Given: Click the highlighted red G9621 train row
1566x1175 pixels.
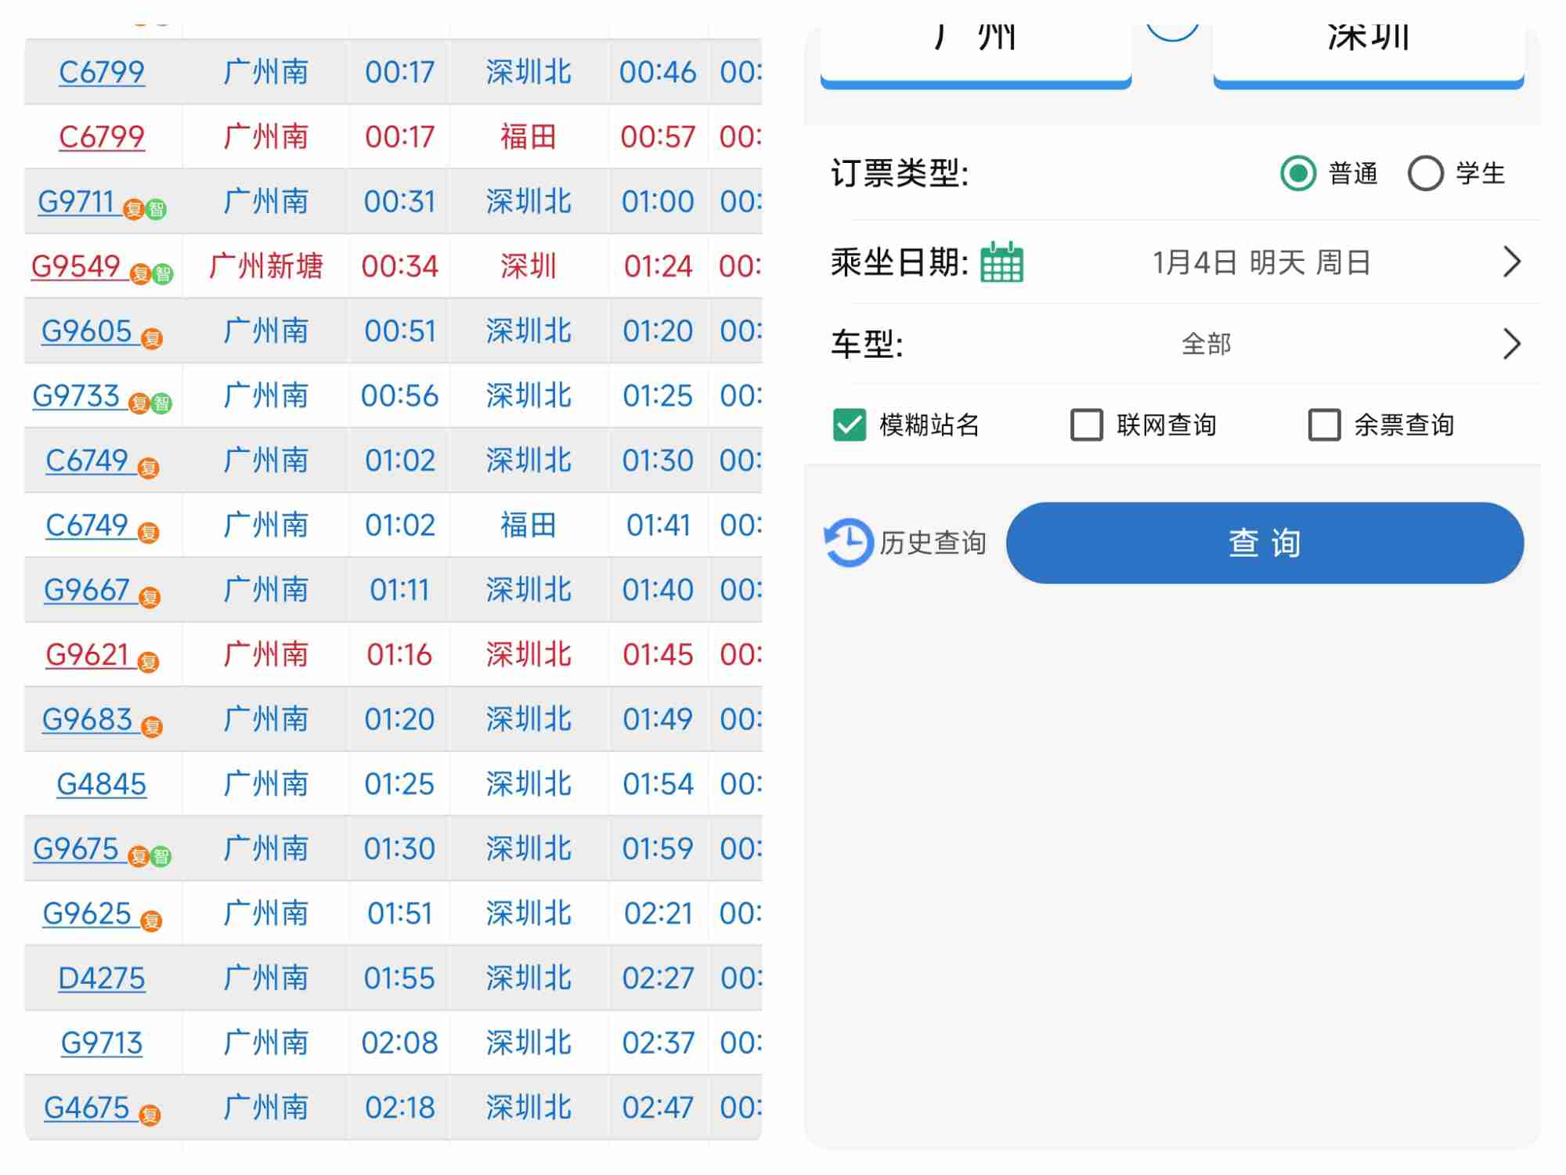Looking at the screenshot, I should 391,654.
